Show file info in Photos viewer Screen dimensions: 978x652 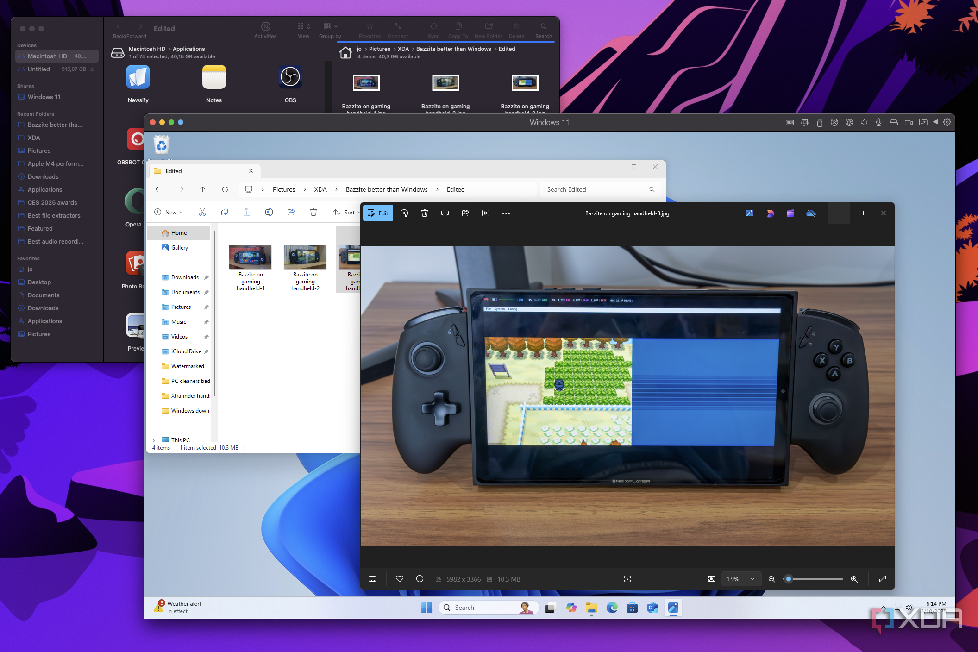click(x=420, y=579)
